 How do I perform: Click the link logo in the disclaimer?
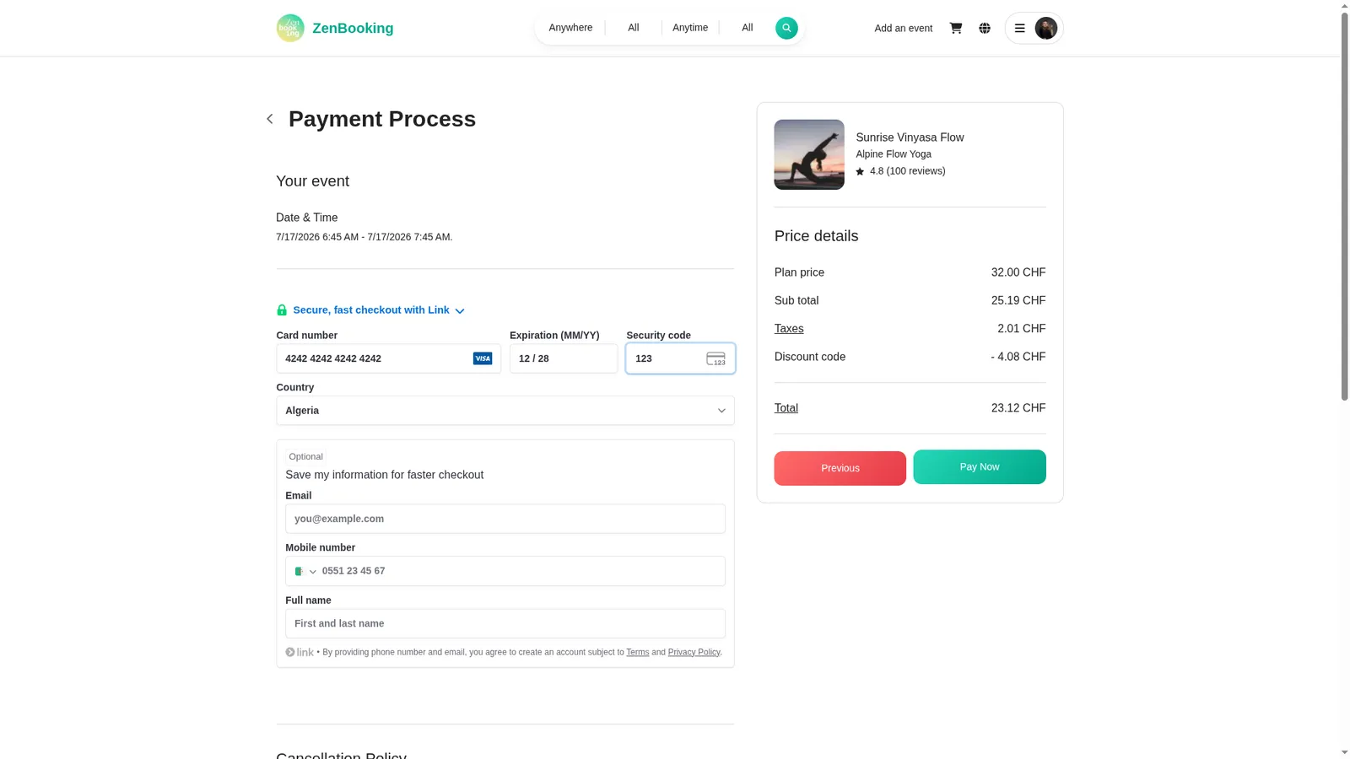coord(300,652)
